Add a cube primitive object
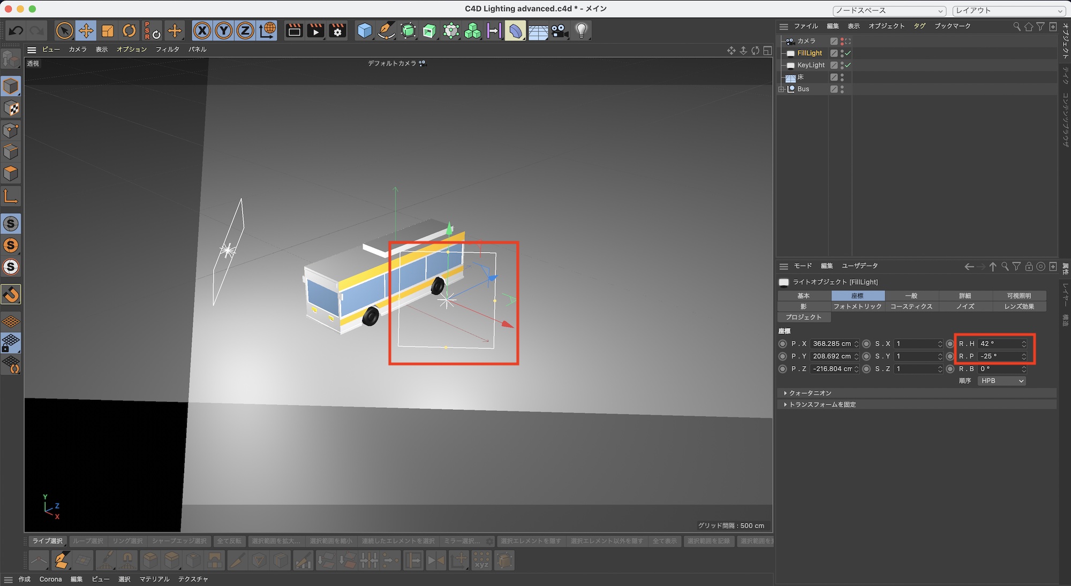1071x586 pixels. click(365, 31)
